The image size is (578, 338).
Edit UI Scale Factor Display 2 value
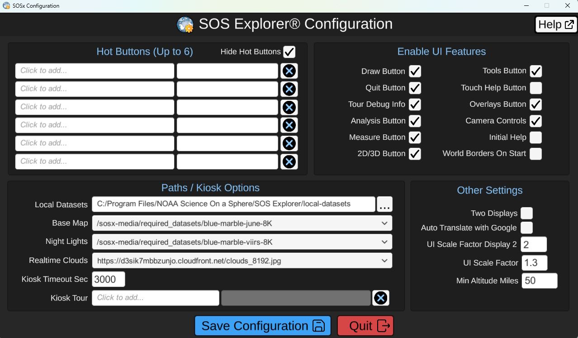[x=534, y=244]
